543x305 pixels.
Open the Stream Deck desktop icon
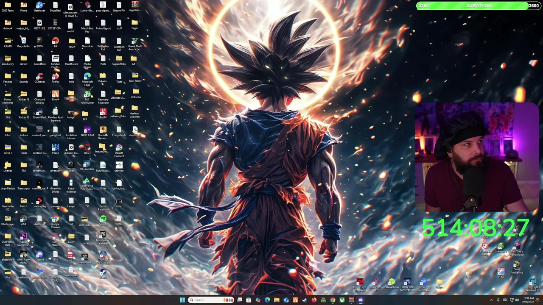point(39,114)
